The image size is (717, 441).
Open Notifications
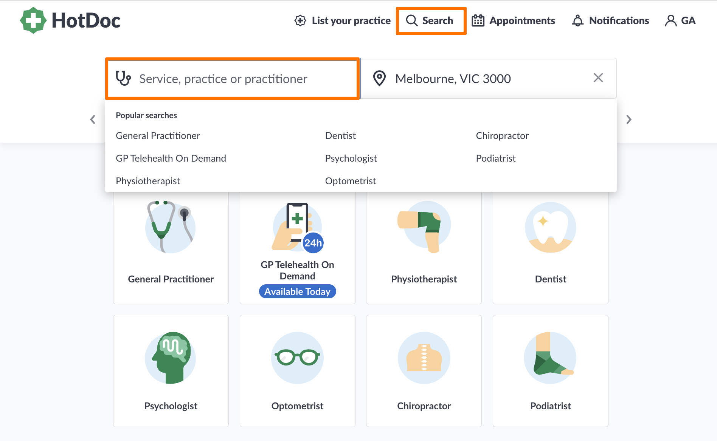click(x=610, y=20)
